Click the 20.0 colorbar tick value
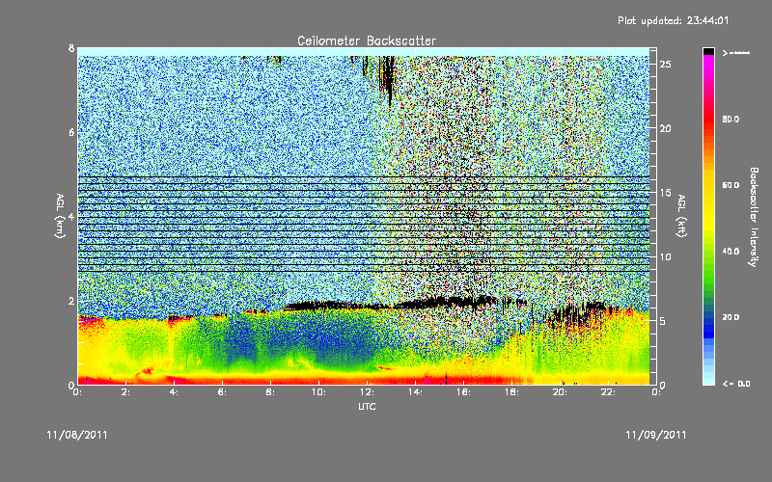The image size is (772, 482). 731,317
